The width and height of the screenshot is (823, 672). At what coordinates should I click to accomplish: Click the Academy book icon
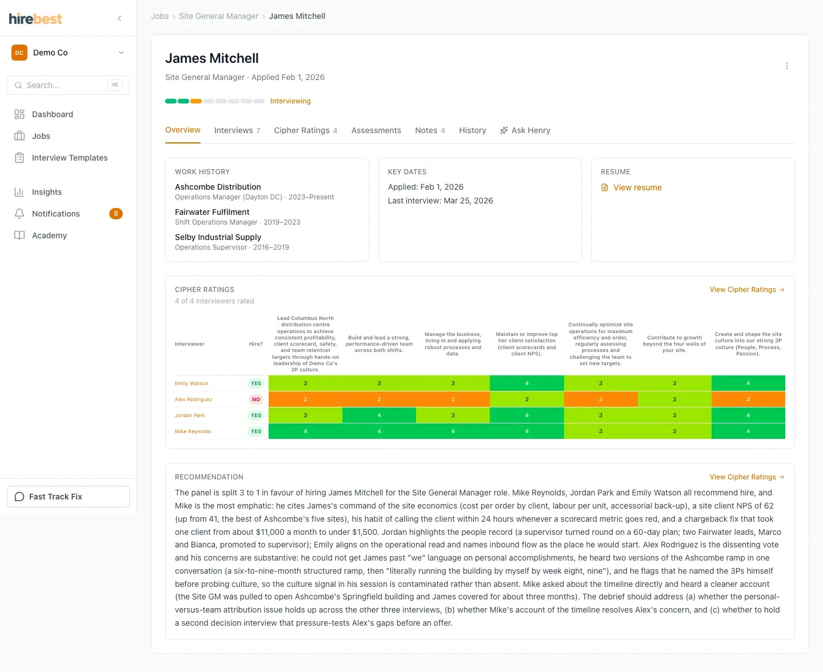pyautogui.click(x=19, y=235)
